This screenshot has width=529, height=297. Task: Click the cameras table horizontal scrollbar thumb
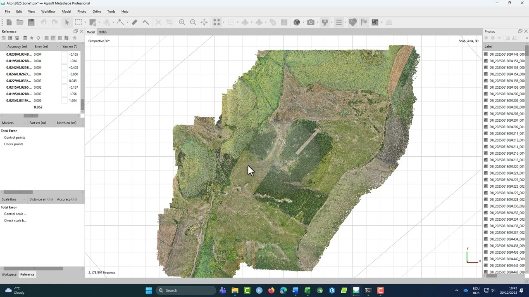click(x=31, y=115)
